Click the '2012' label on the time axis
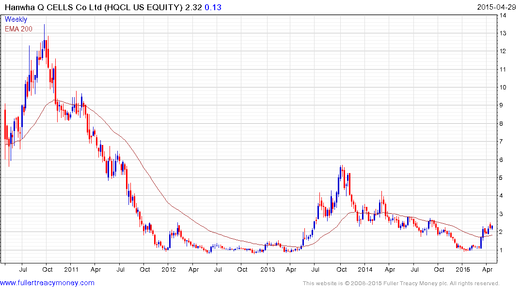 [169, 269]
